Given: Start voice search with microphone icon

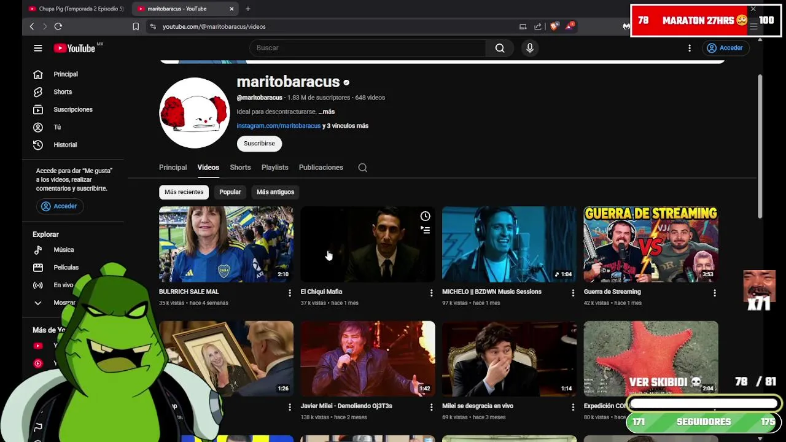Looking at the screenshot, I should coord(530,48).
